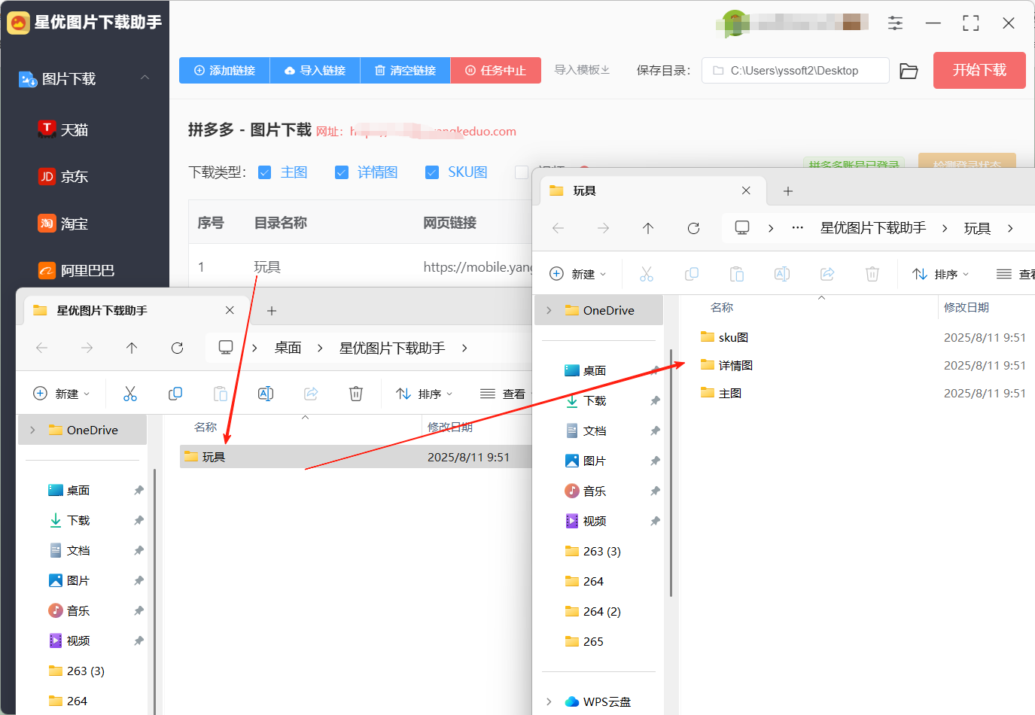The image size is (1035, 715).
Task: Click 星优图片下载助手 breadcrumb in 玩具 window
Action: pos(873,228)
